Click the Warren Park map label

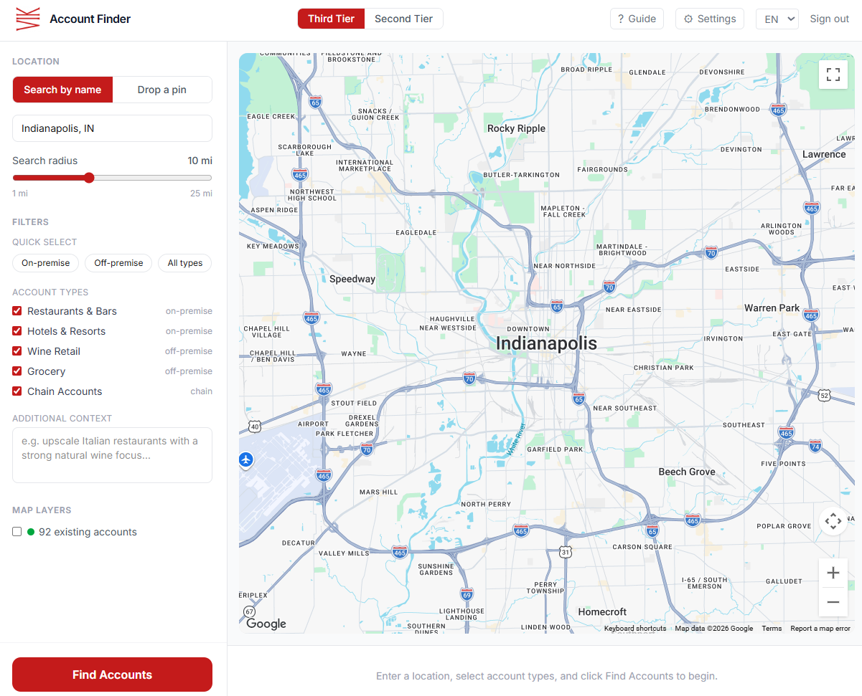(x=772, y=308)
